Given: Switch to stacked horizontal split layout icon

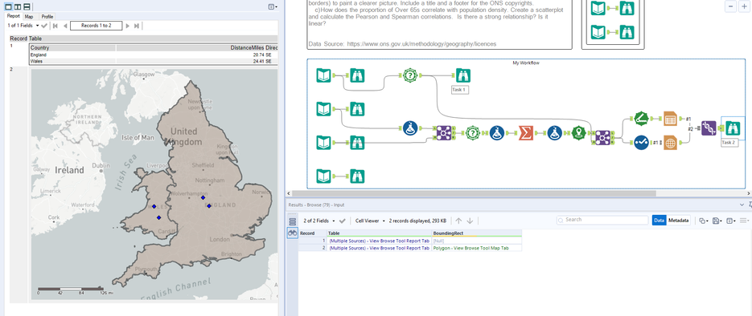Looking at the screenshot, I should pyautogui.click(x=27, y=6).
